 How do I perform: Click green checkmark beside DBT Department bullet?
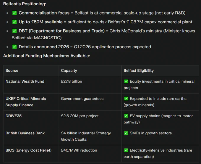(14, 31)
